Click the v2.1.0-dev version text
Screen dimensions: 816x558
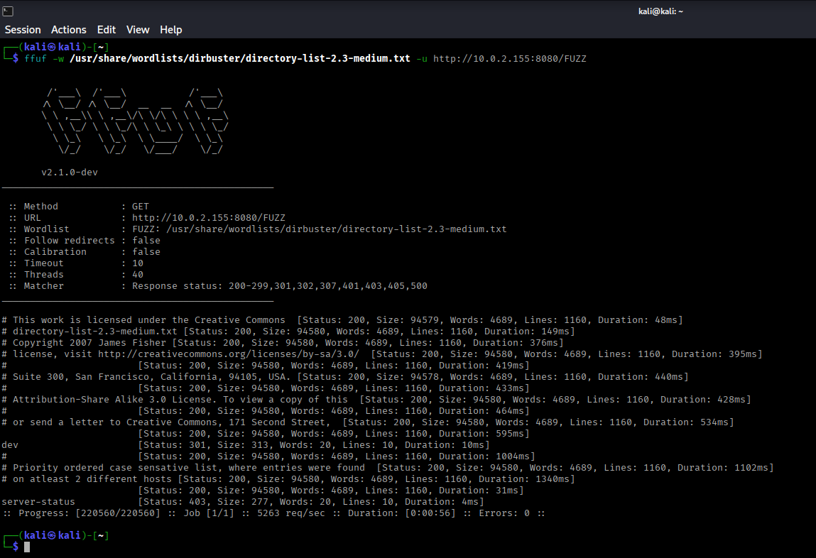(x=70, y=172)
